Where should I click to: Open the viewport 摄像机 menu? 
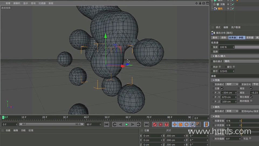(17, 3)
